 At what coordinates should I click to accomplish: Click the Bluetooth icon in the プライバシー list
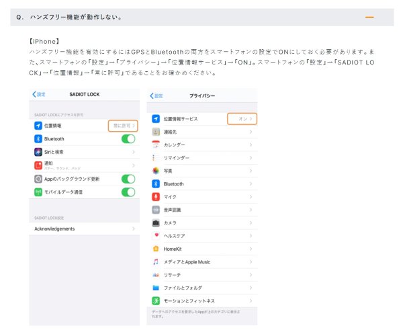tap(156, 184)
